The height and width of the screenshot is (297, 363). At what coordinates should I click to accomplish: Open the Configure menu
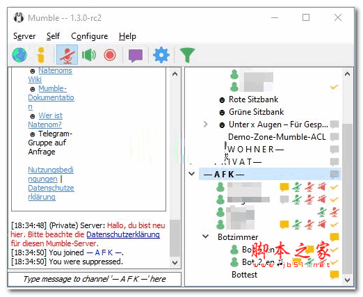tap(90, 36)
